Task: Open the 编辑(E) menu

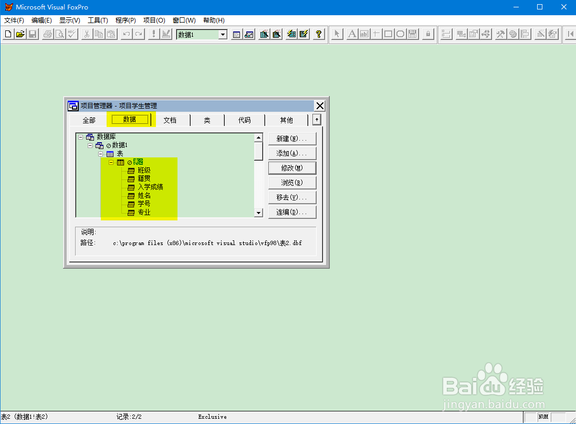Action: pos(41,20)
